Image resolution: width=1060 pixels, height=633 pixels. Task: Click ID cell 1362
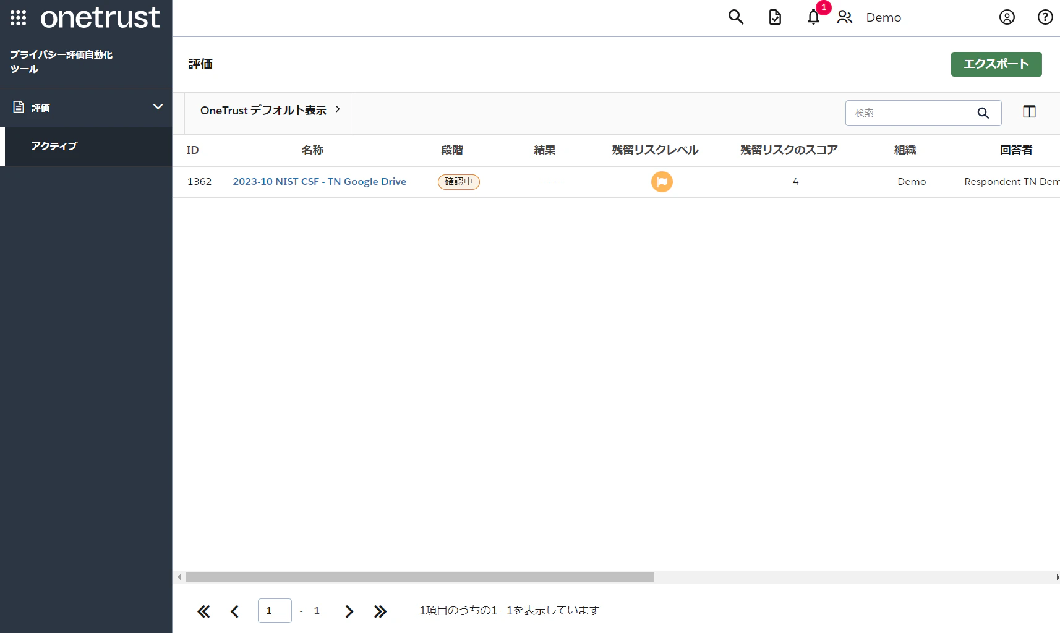pyautogui.click(x=200, y=182)
